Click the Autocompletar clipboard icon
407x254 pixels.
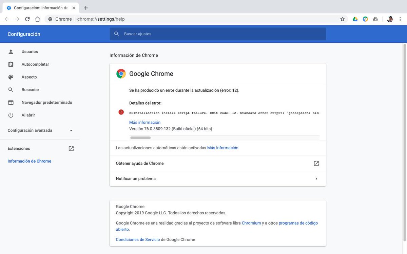click(11, 64)
